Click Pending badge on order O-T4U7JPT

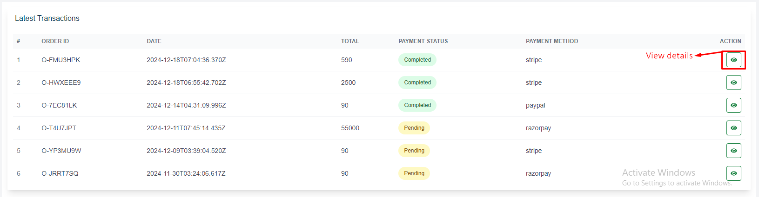tap(414, 128)
